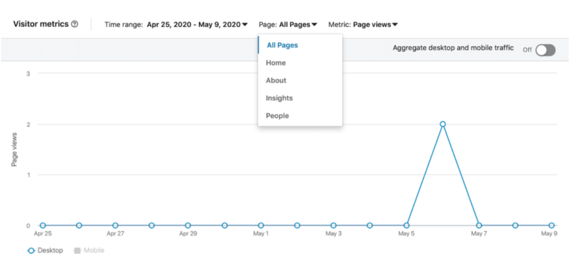Click the Visitor metrics help question icon
Screen dimensions: 571x254
pos(75,25)
